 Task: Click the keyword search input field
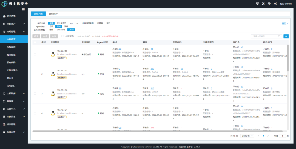(264, 36)
